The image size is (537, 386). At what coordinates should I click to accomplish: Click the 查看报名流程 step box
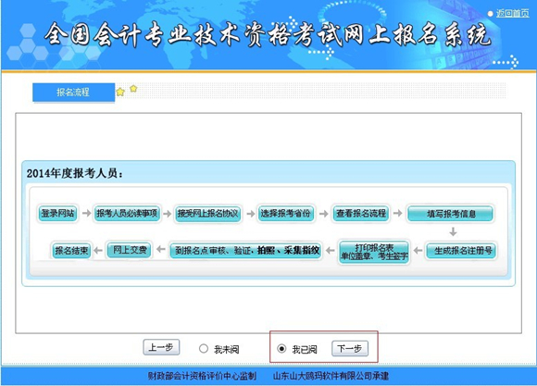(x=361, y=214)
